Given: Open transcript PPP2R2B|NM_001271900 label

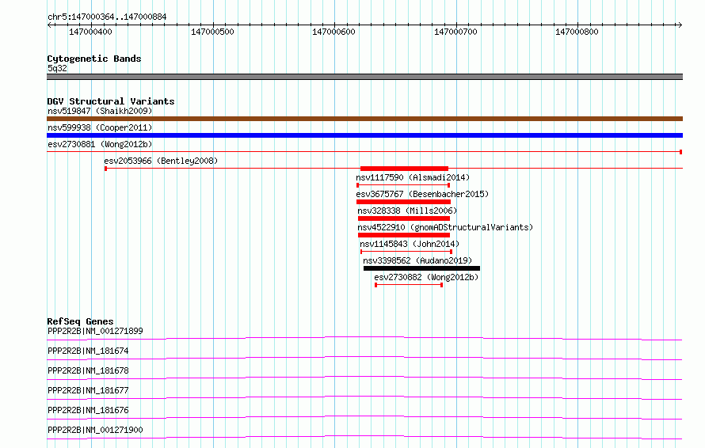Looking at the screenshot, I should 95,430.
